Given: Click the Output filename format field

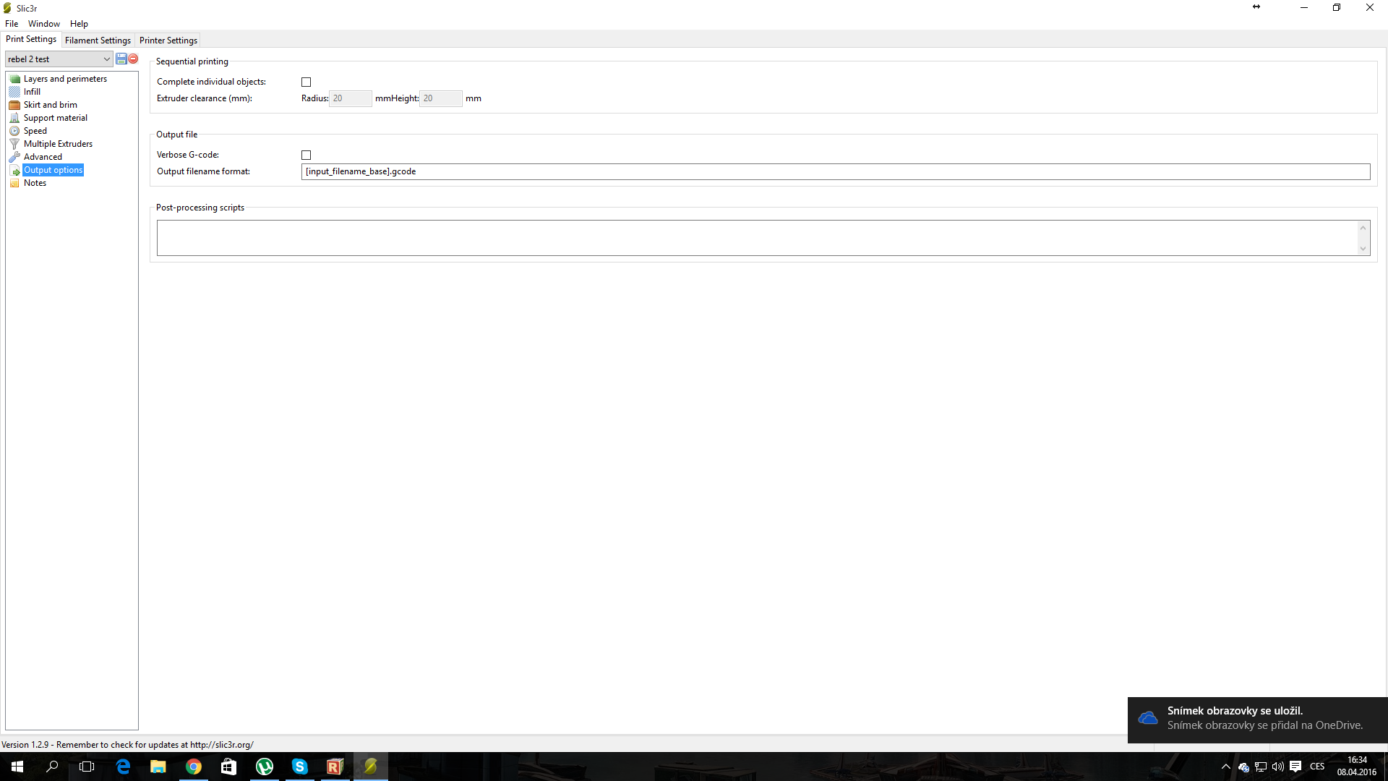Looking at the screenshot, I should 835,171.
